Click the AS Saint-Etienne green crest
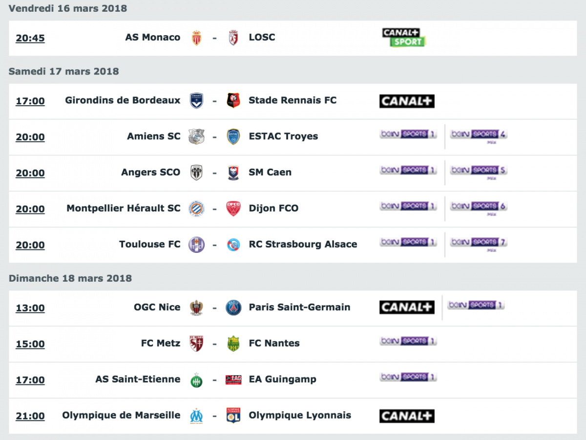This screenshot has width=586, height=440. click(196, 380)
